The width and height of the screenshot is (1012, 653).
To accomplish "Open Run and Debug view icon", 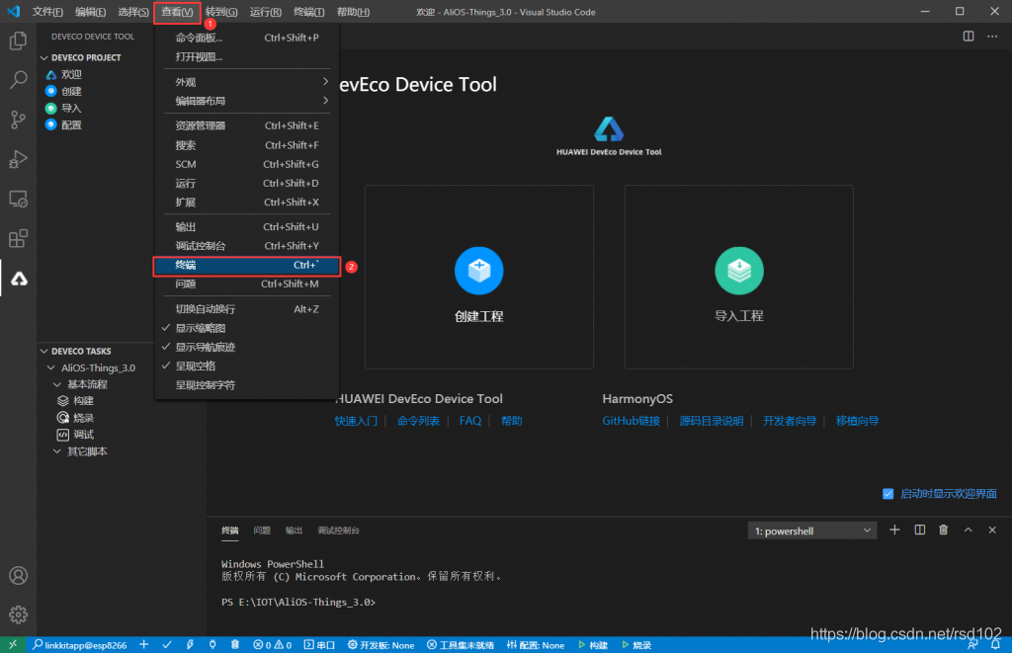I will [18, 159].
